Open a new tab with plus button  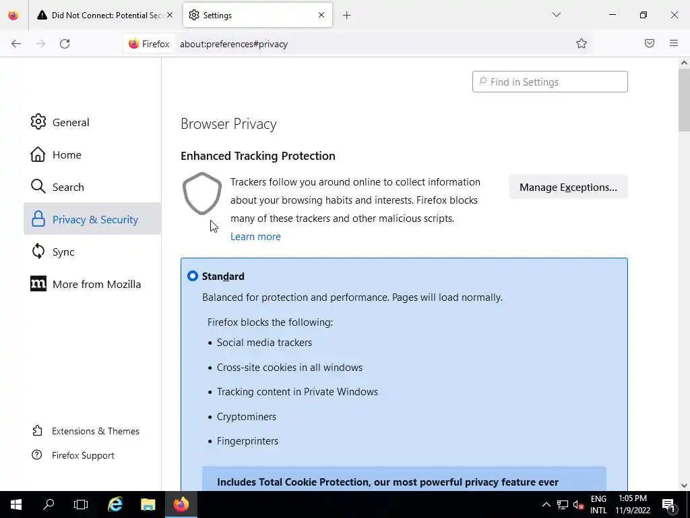coord(347,16)
